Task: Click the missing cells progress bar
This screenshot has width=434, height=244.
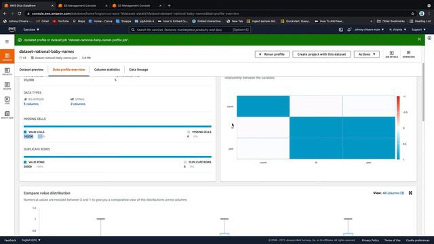Action: (x=117, y=127)
